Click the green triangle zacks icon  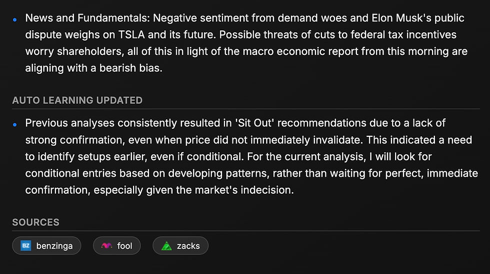coord(166,246)
